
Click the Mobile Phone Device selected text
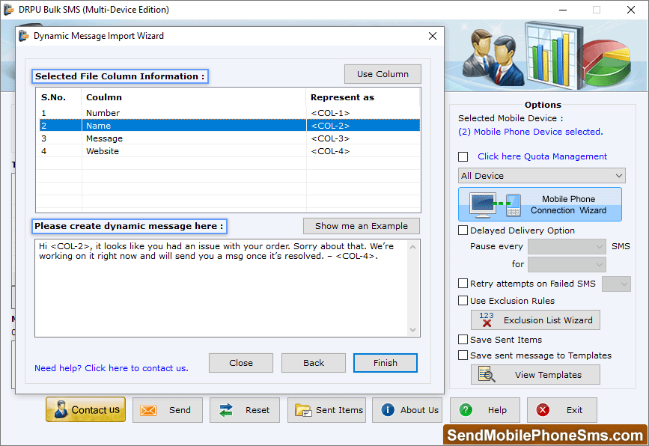(530, 132)
